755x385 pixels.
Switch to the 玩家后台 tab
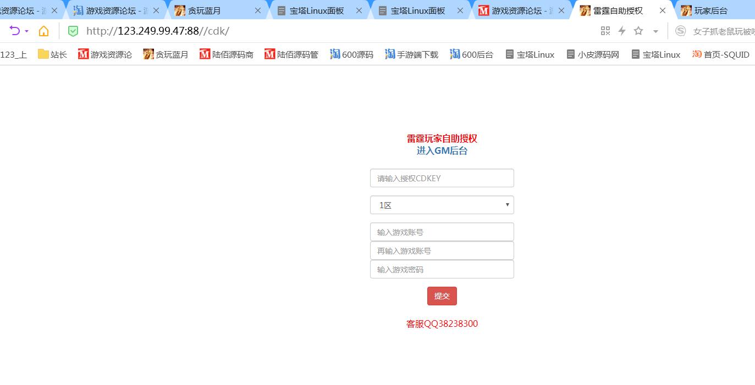[710, 10]
